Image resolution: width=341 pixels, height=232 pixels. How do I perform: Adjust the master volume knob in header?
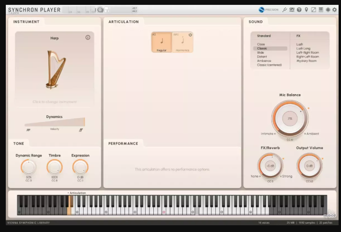100,10
